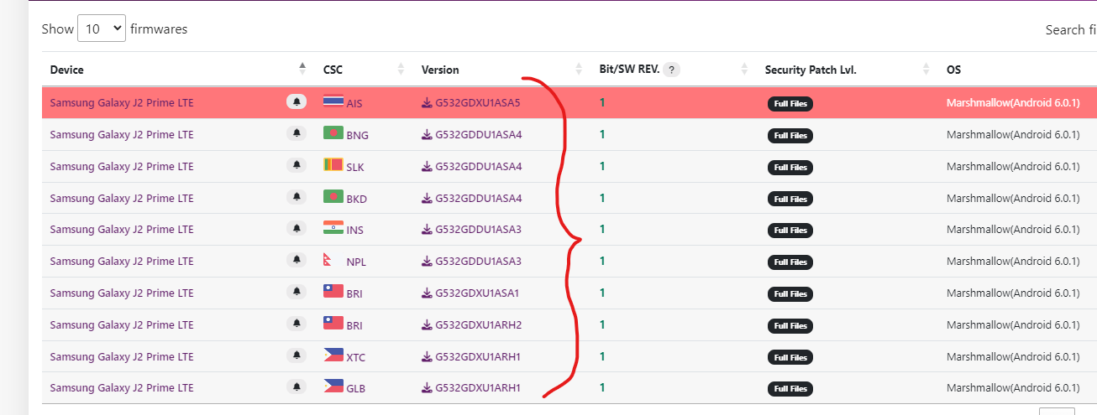The width and height of the screenshot is (1097, 415).
Task: Click the Philippines flag beside XTC
Action: tap(333, 355)
